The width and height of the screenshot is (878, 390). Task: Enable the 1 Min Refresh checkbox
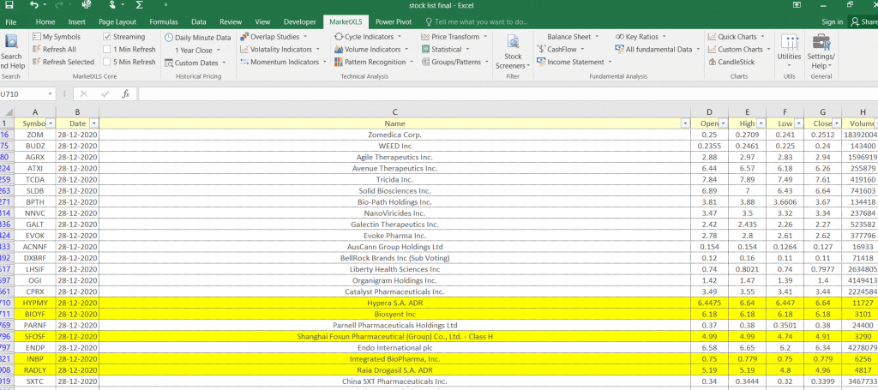(107, 49)
